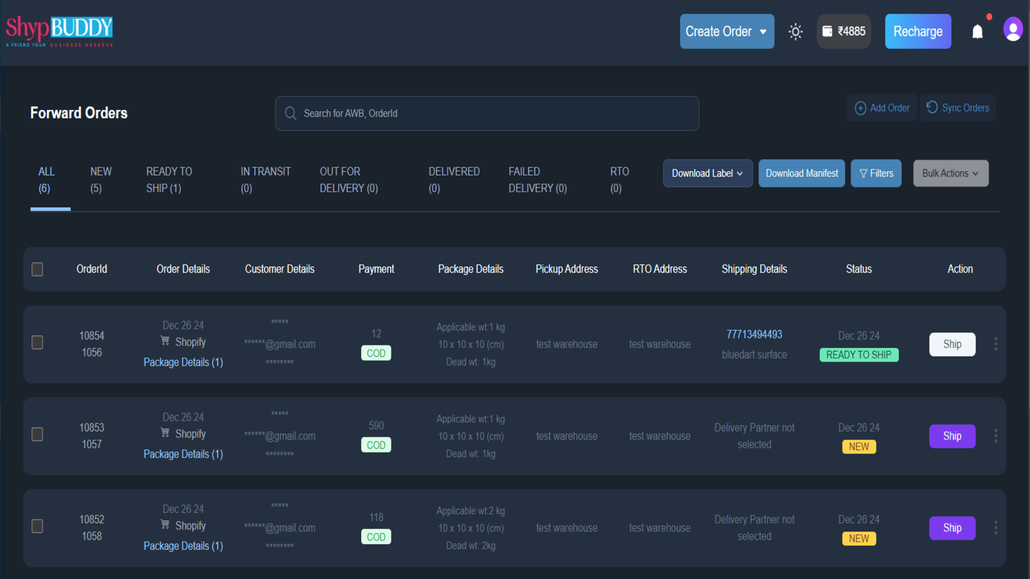Check the select-all checkbox in table header
The image size is (1030, 579).
(37, 270)
